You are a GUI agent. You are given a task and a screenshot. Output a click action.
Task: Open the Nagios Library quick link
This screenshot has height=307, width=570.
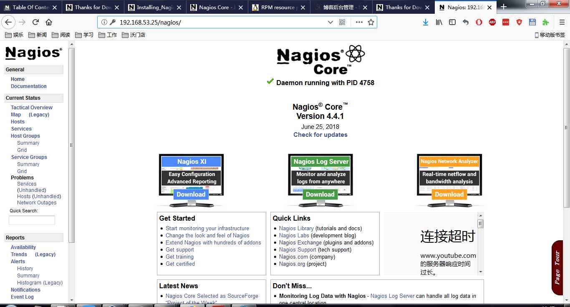click(x=296, y=229)
